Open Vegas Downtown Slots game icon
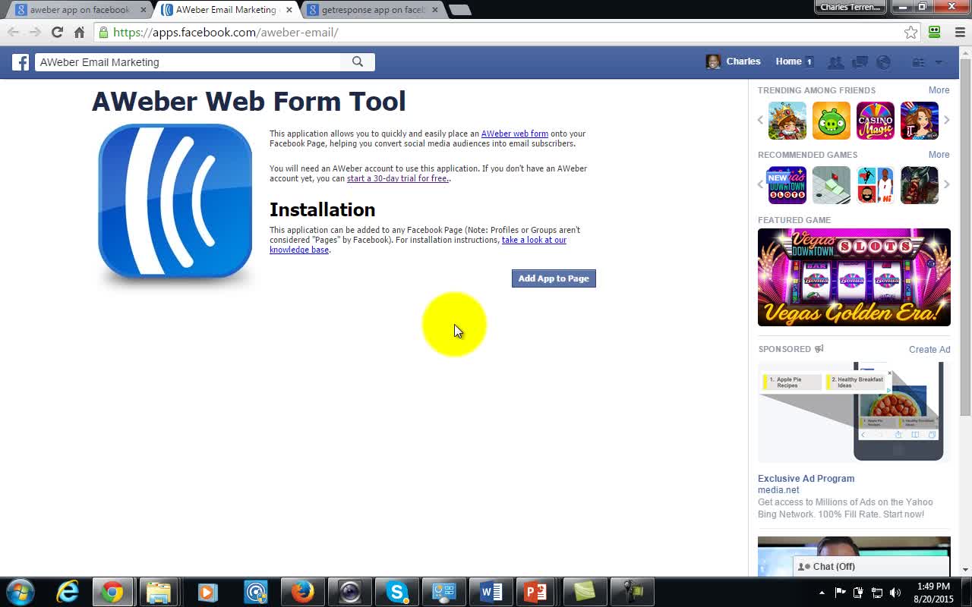 [787, 185]
